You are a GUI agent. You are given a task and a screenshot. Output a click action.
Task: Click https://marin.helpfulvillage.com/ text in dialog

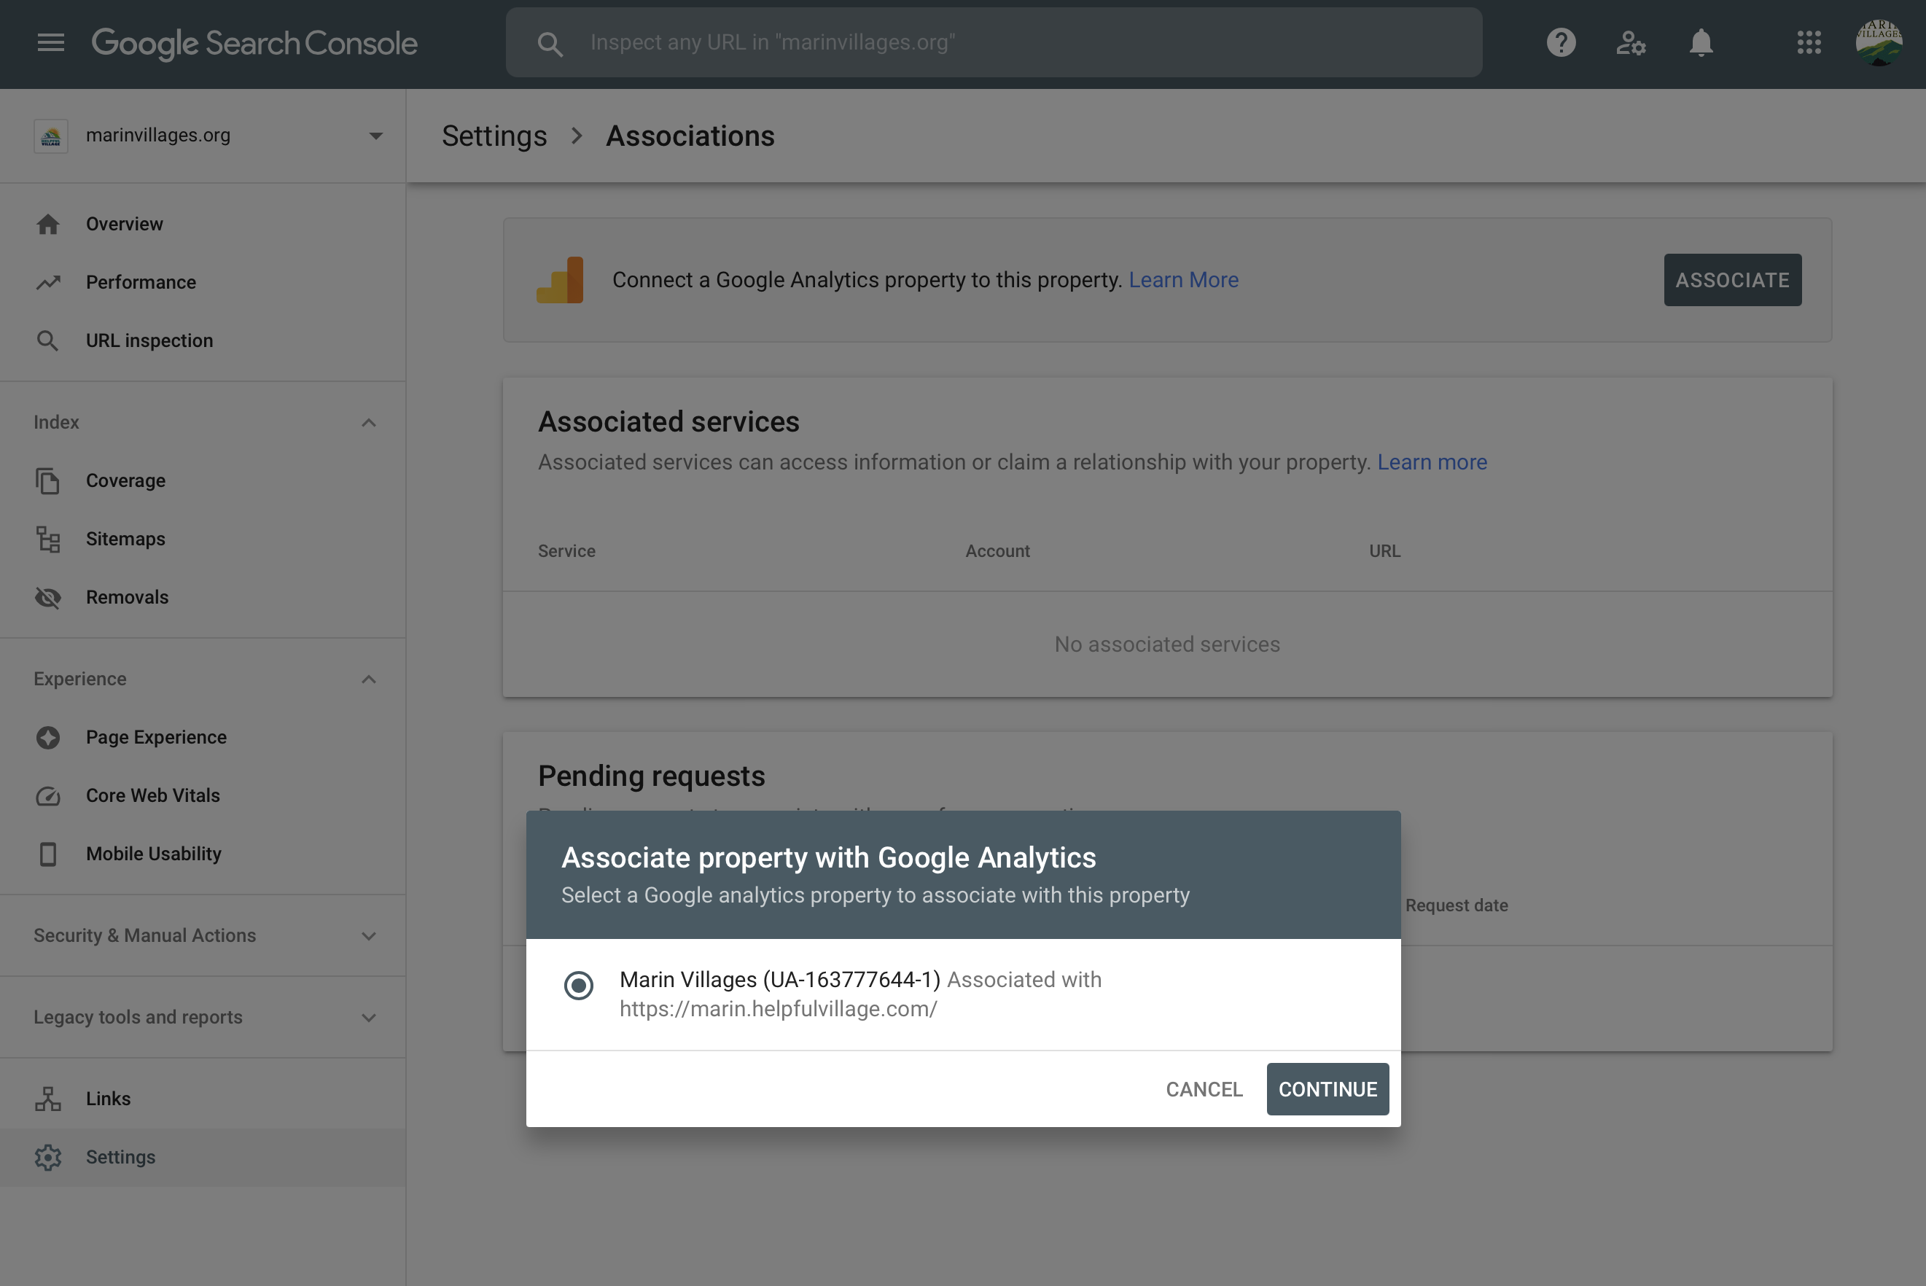(x=778, y=1009)
